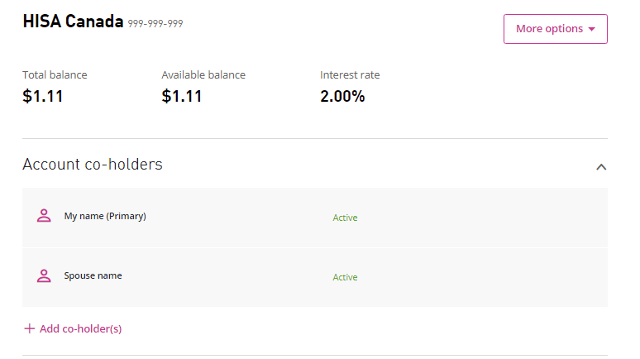Click the HISA Canada account title
Image resolution: width=640 pixels, height=359 pixels.
73,22
